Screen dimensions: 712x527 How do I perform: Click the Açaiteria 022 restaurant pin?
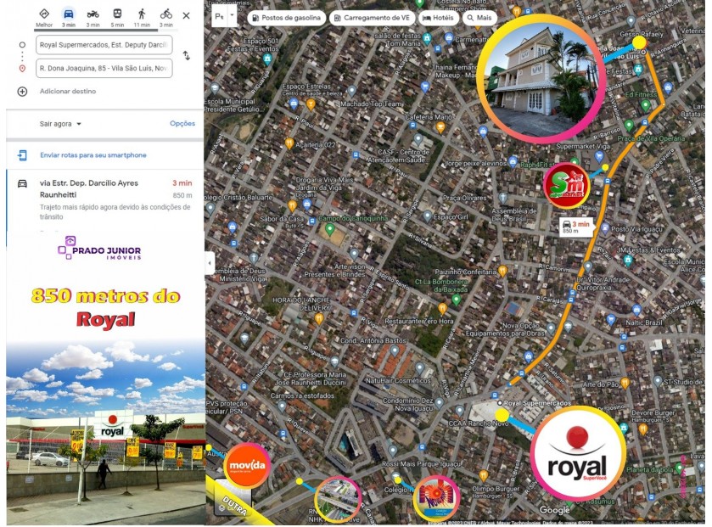289,144
